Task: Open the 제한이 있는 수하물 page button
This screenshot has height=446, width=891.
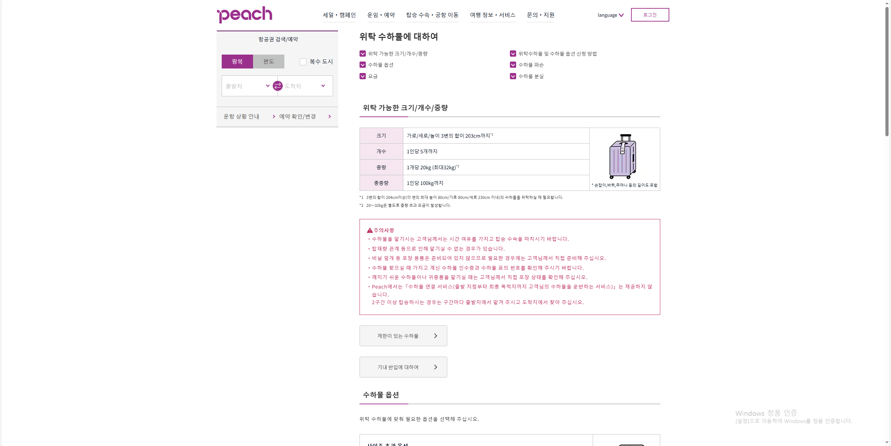Action: pyautogui.click(x=403, y=336)
